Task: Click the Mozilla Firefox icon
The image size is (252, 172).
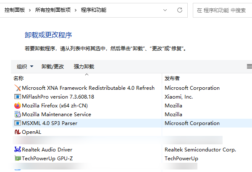Action: [17, 106]
